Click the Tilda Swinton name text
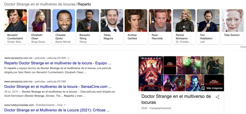This screenshot has width=246, height=114. point(232,35)
